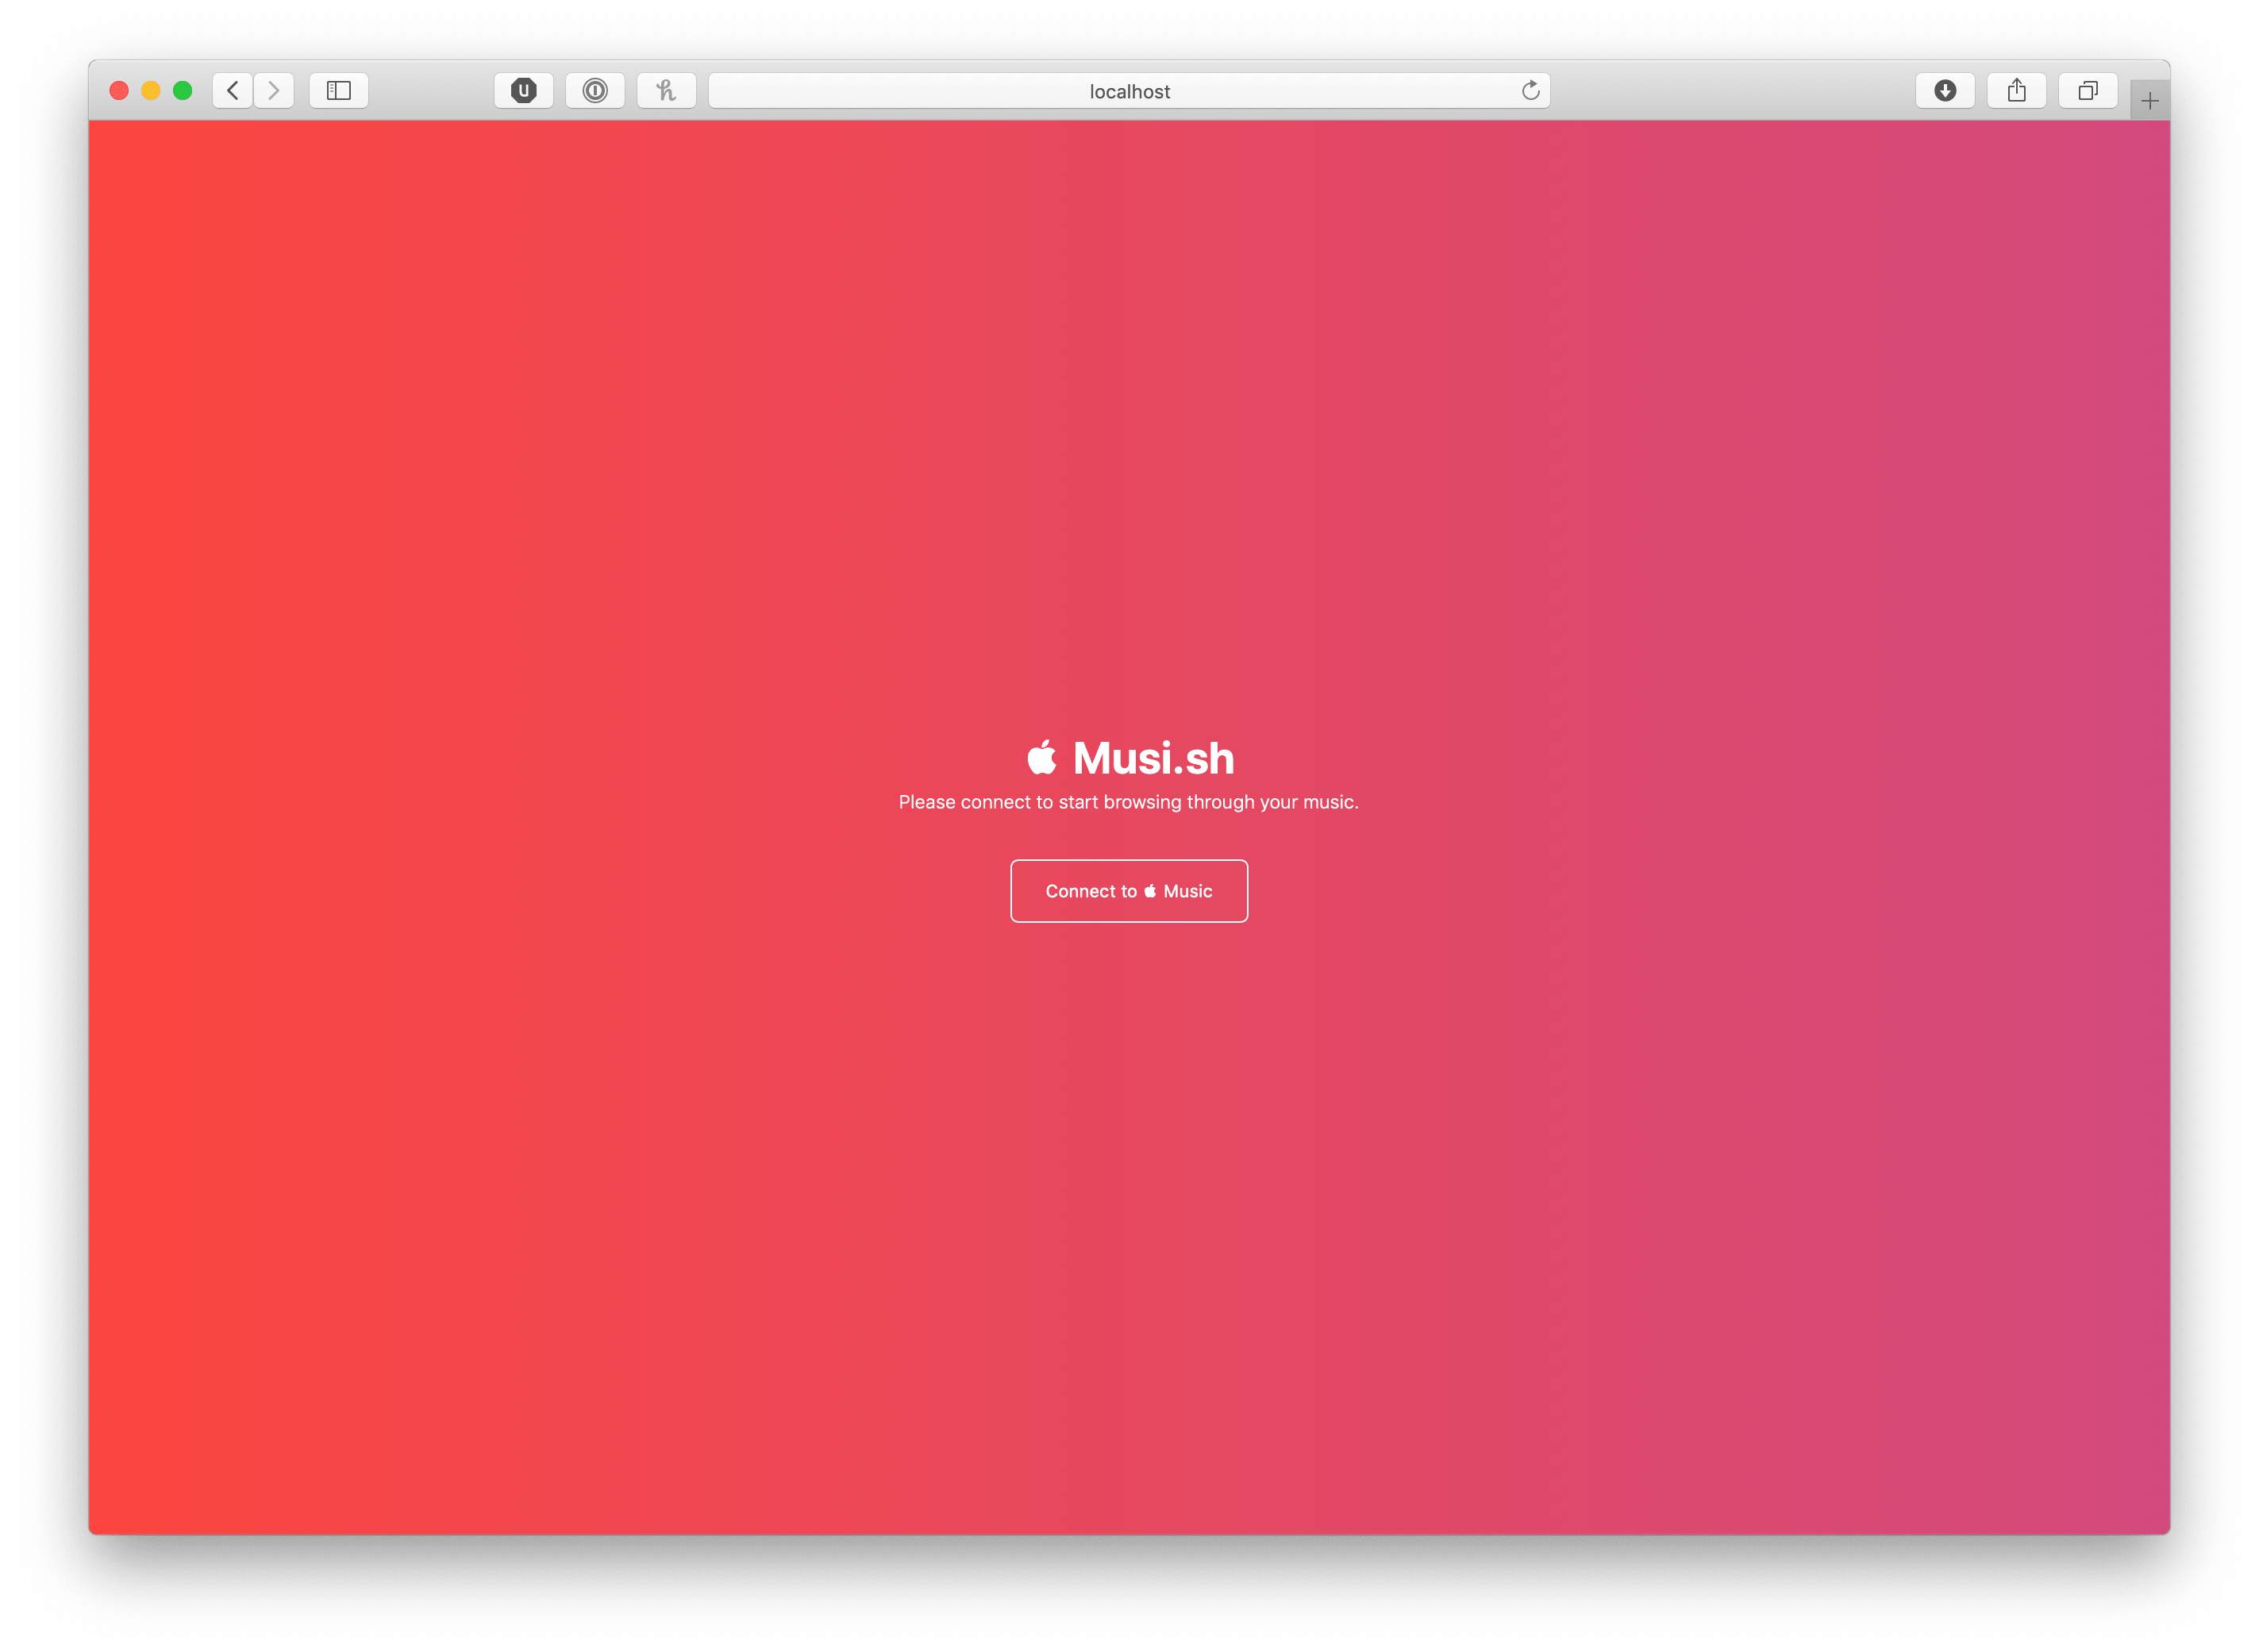
Task: Reload the localhost page
Action: [x=1530, y=91]
